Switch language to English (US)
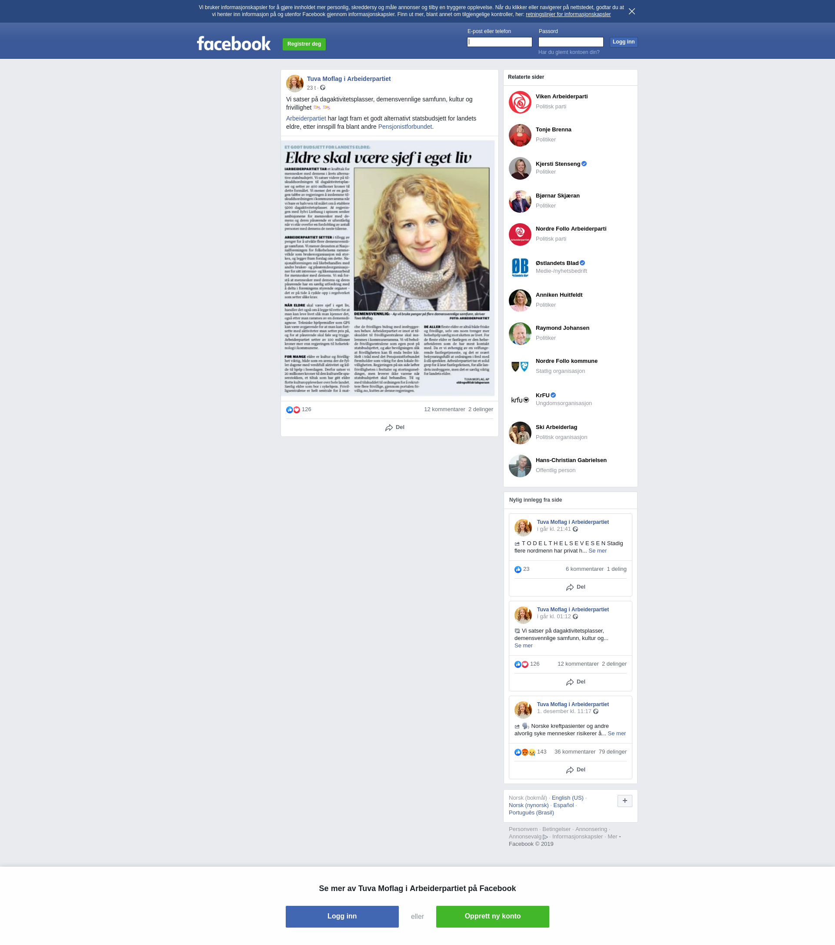This screenshot has height=945, width=835. [568, 798]
